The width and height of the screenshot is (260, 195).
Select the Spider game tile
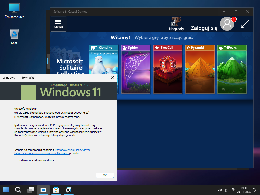coord(136,69)
